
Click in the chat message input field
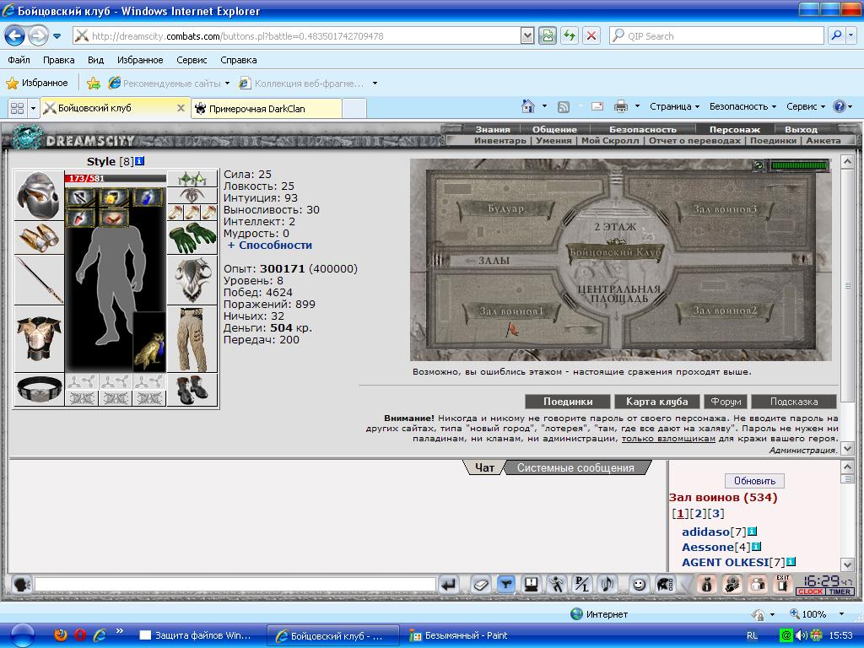pos(235,584)
